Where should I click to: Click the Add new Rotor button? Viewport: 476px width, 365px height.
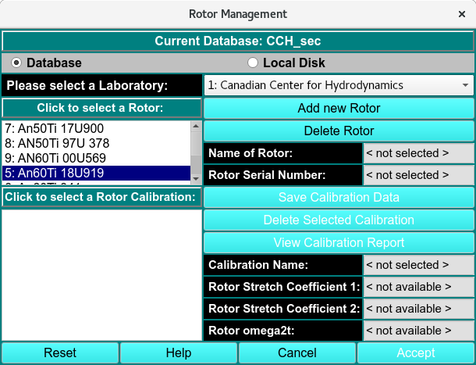pos(339,108)
